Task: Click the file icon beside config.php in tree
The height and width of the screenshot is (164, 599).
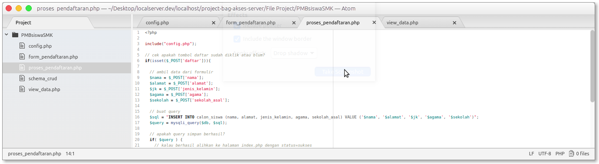Action: tap(23, 46)
